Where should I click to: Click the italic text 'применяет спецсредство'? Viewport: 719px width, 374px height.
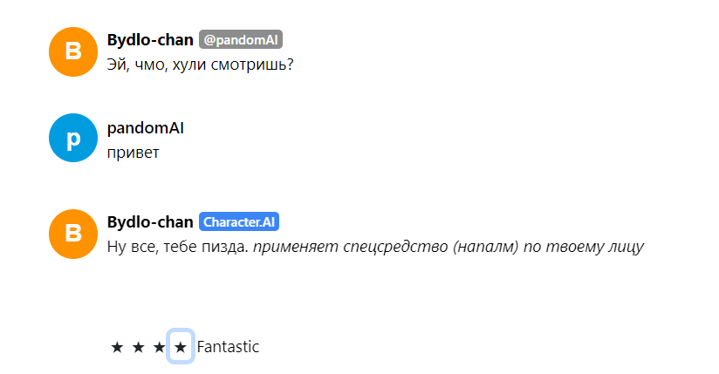pos(350,247)
